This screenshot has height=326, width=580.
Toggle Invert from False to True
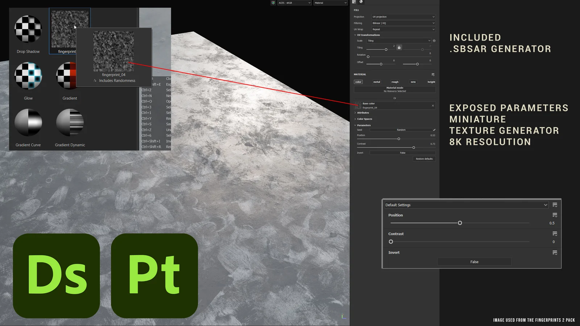coord(402,152)
